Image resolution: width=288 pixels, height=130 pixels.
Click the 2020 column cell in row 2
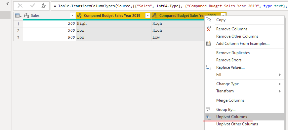tap(178, 31)
